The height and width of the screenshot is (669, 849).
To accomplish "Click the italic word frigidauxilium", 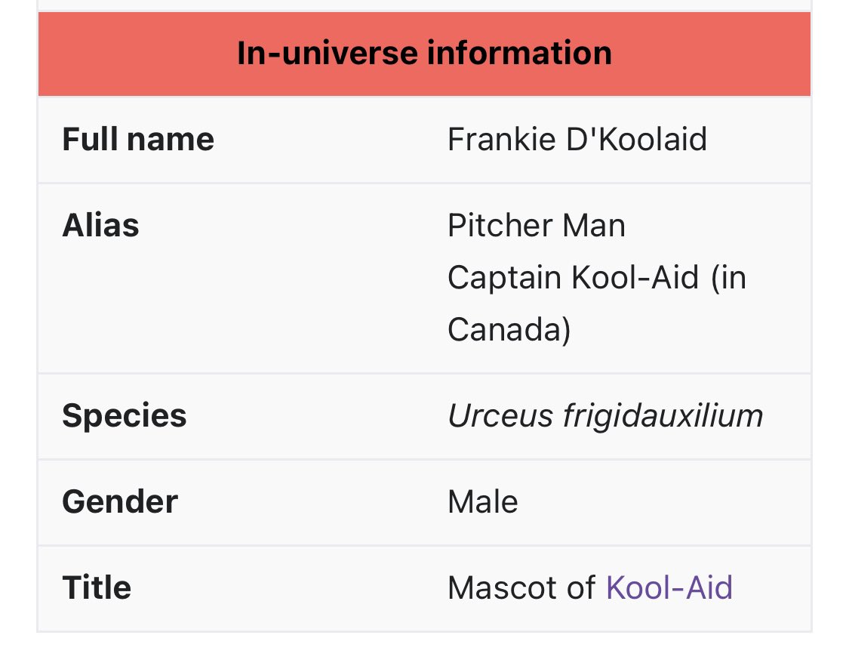I will [663, 416].
